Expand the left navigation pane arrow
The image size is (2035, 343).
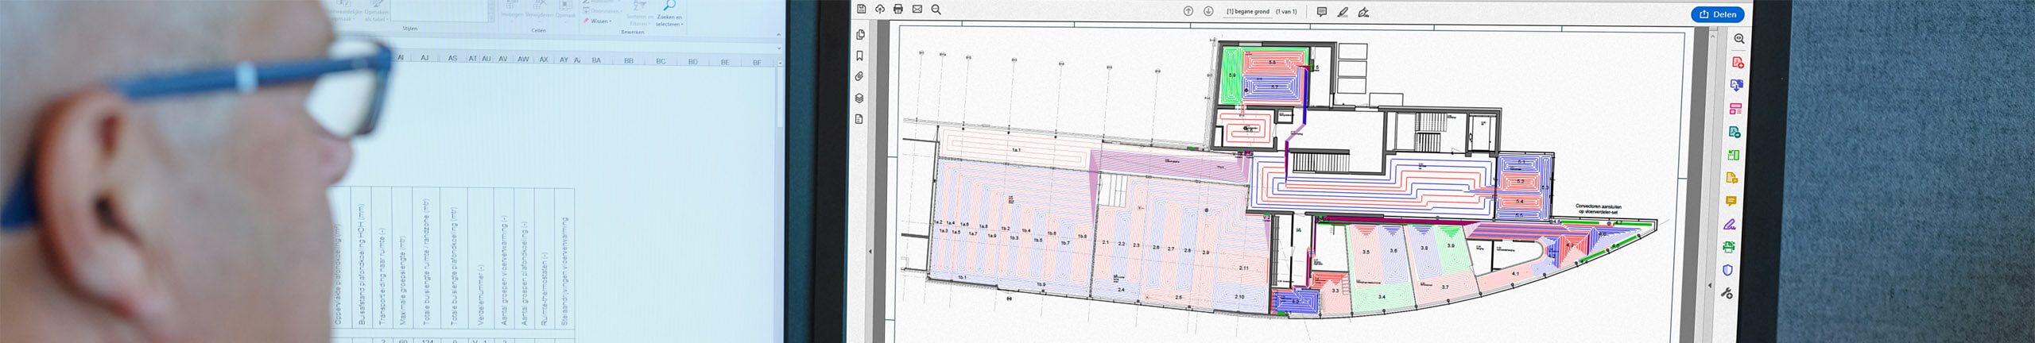(x=870, y=252)
